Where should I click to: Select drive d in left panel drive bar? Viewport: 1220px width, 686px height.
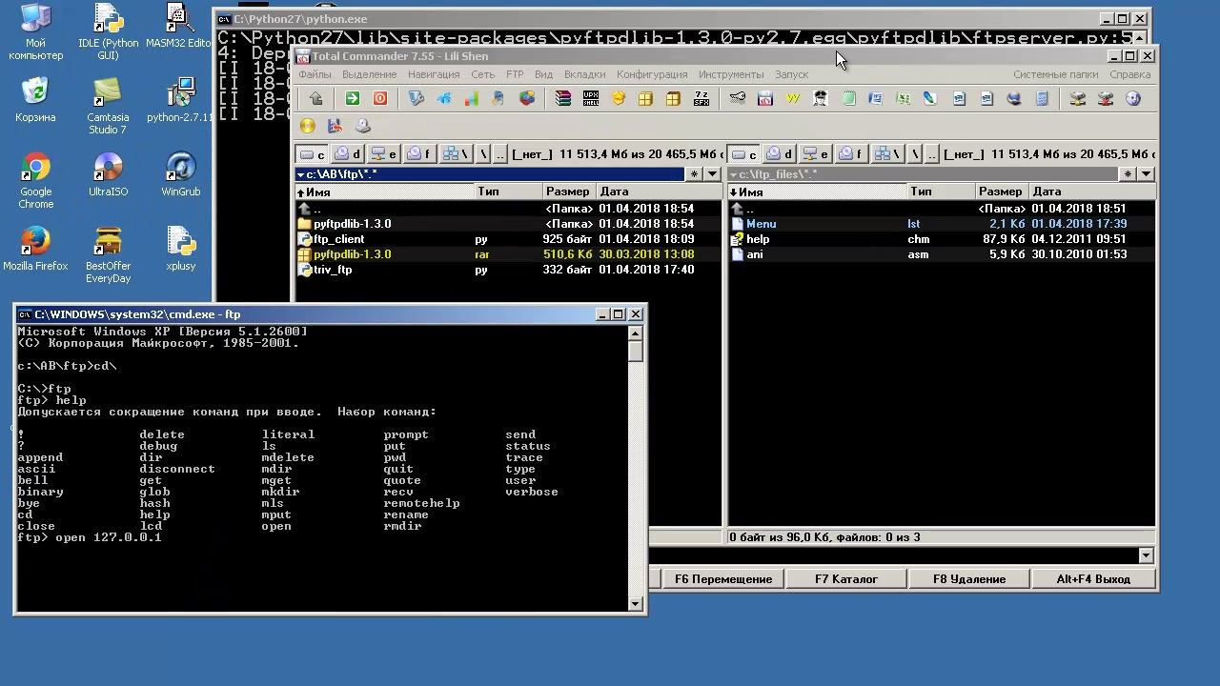click(349, 153)
